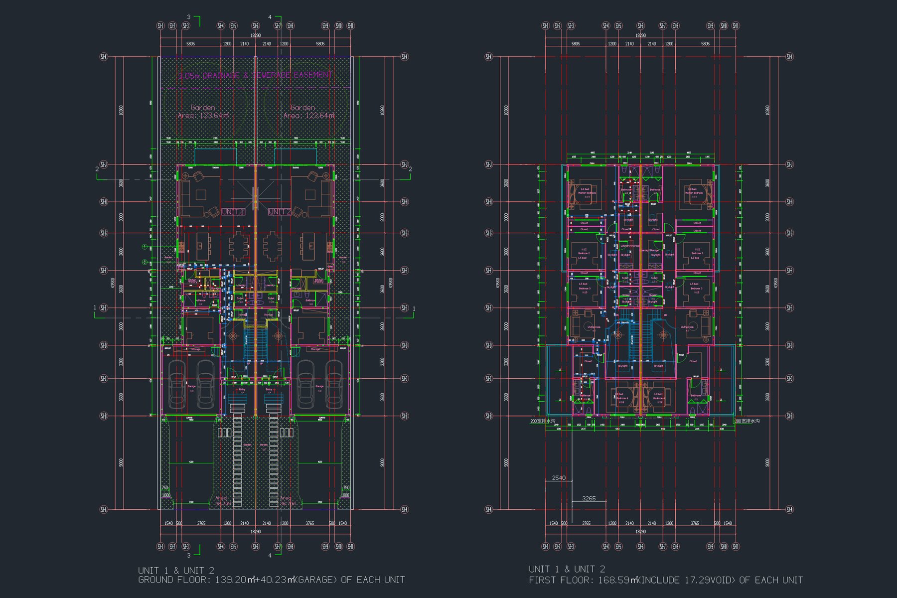The height and width of the screenshot is (598, 897).
Task: Click the "GROUND FLOOR: 139.20" caption line
Action: click(x=272, y=580)
